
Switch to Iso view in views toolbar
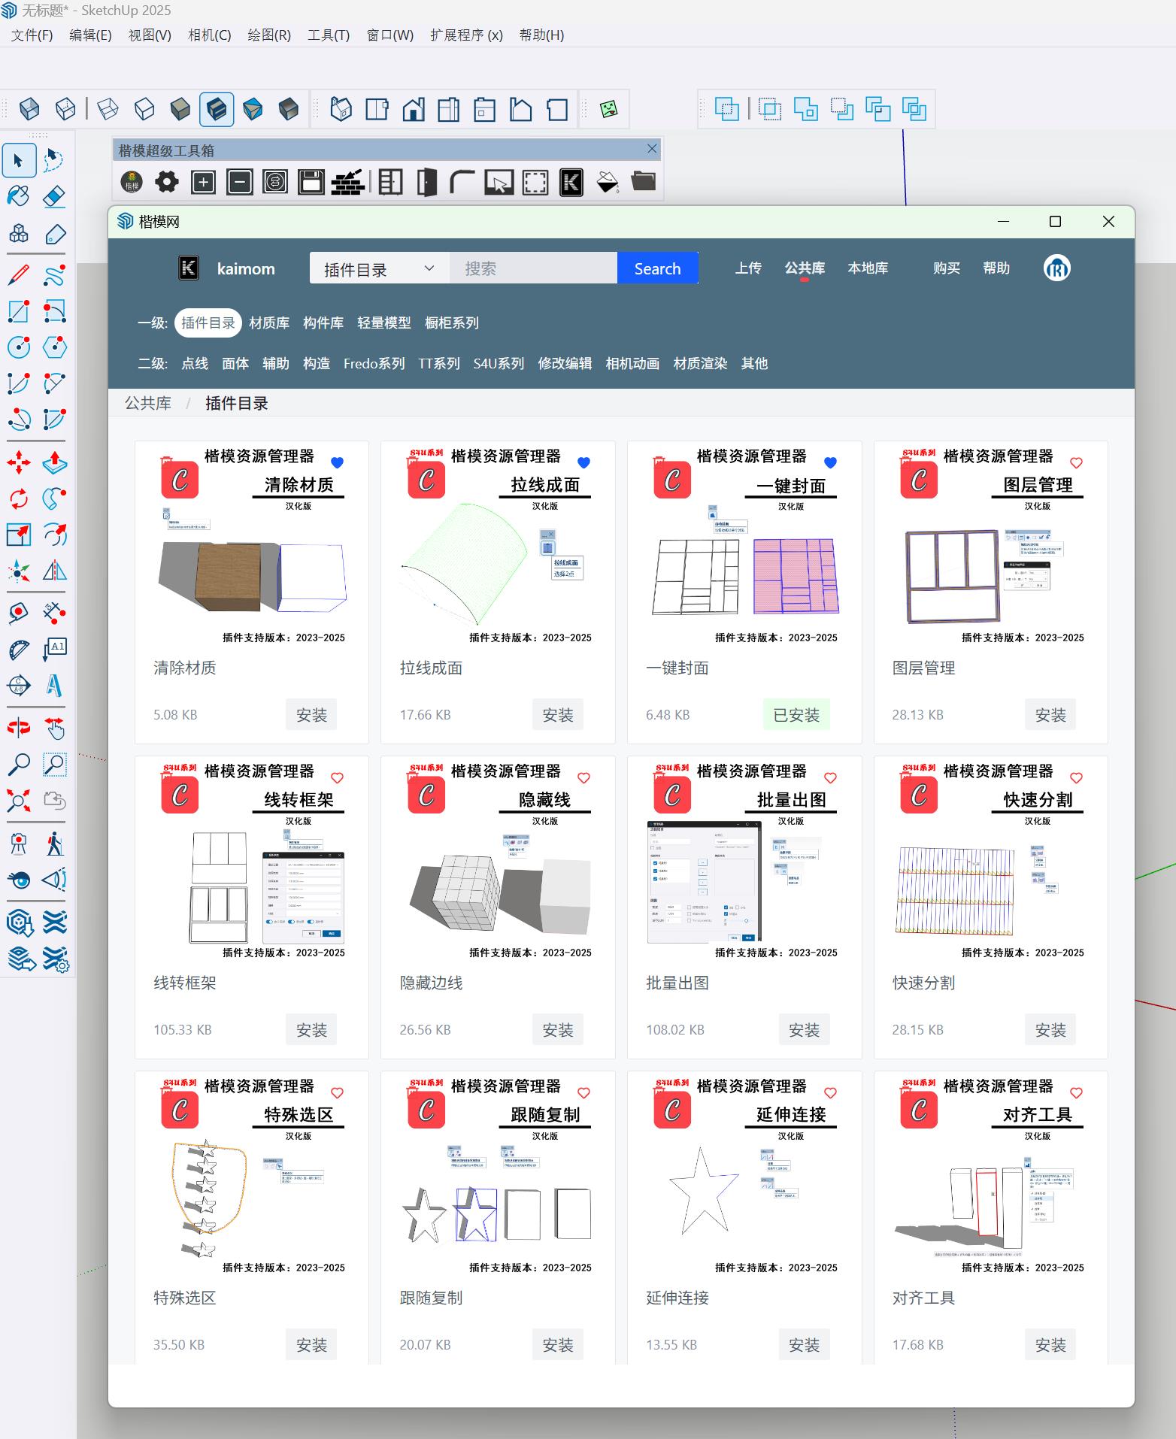[x=341, y=109]
